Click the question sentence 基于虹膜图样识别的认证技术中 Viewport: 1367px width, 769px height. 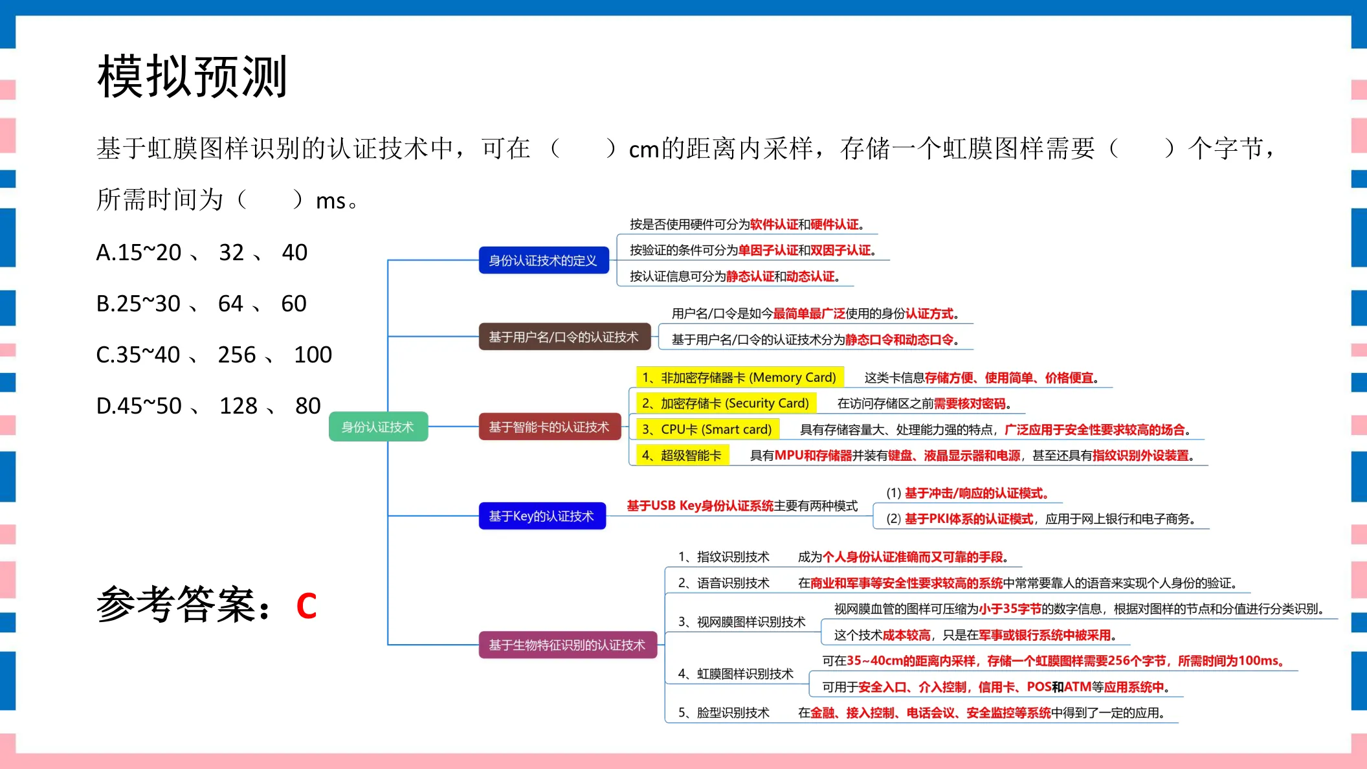pos(686,173)
